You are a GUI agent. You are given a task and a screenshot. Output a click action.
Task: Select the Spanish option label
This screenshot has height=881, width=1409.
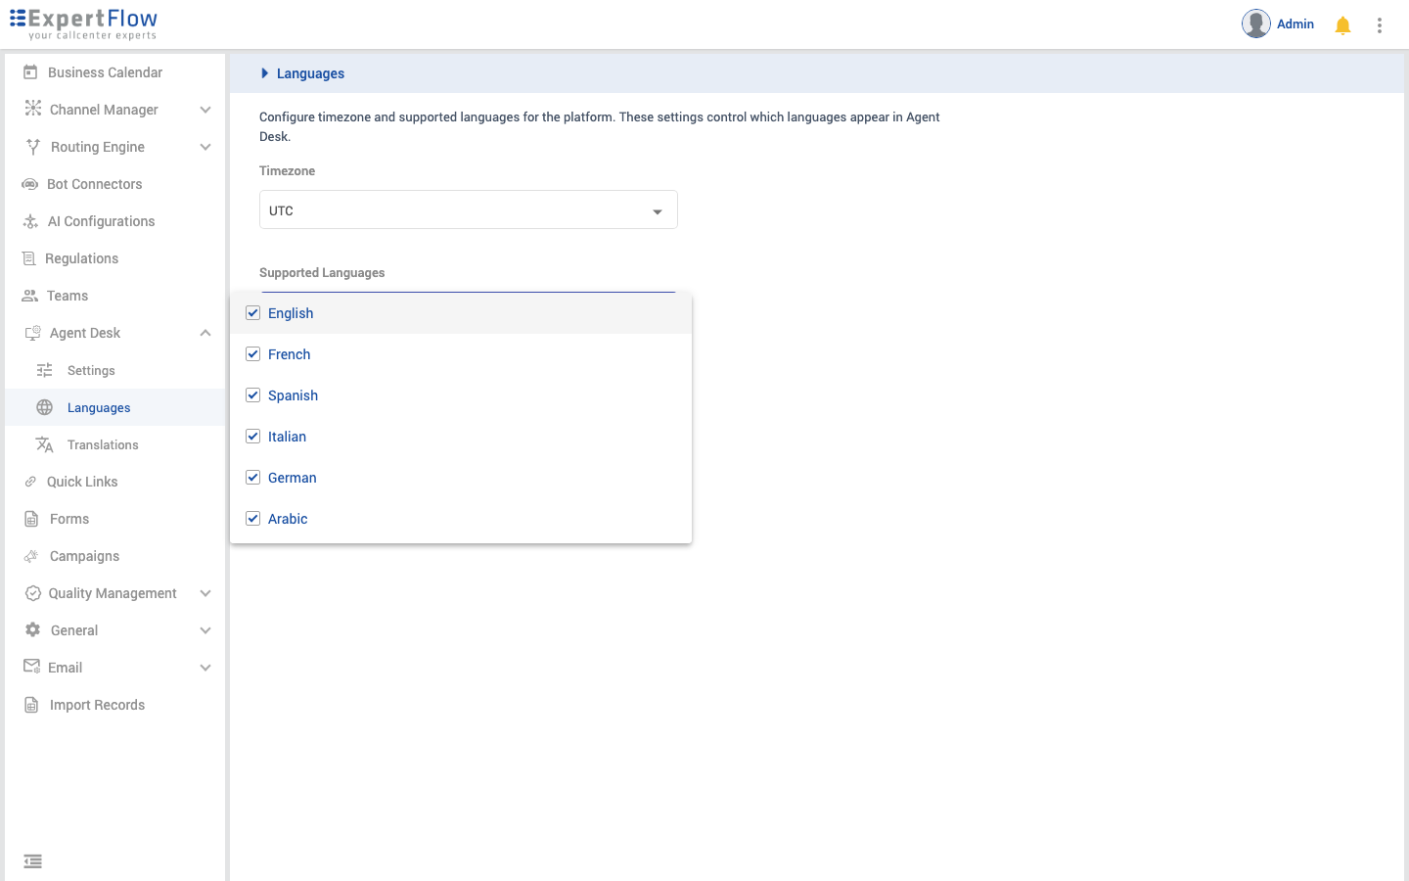pos(293,395)
